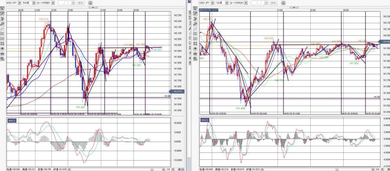Click the search button in right chart header
Screen dimensions: 390x171
pos(273,3)
